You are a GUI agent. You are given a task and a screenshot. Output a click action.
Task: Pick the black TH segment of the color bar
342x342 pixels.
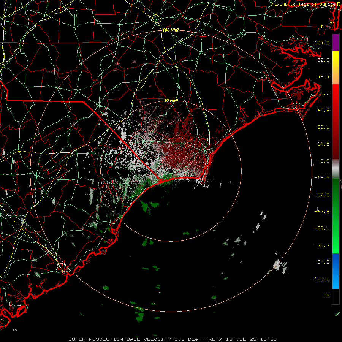336,296
